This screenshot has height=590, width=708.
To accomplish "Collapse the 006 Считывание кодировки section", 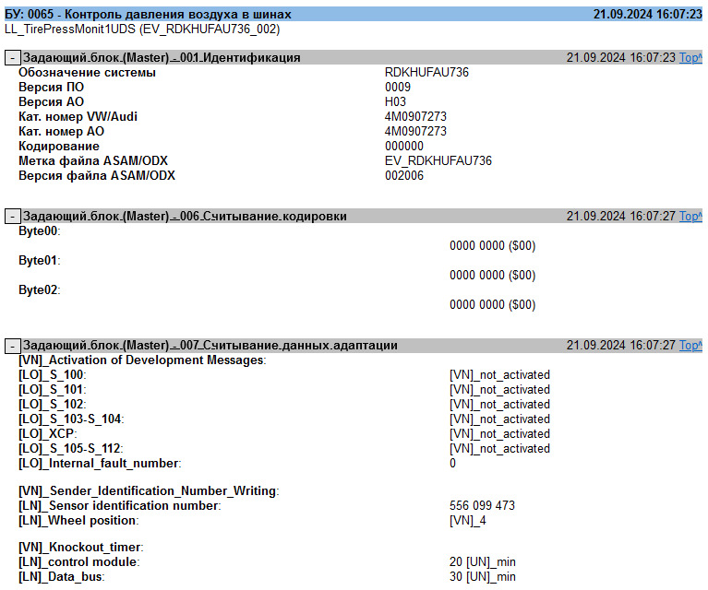I will tap(12, 217).
